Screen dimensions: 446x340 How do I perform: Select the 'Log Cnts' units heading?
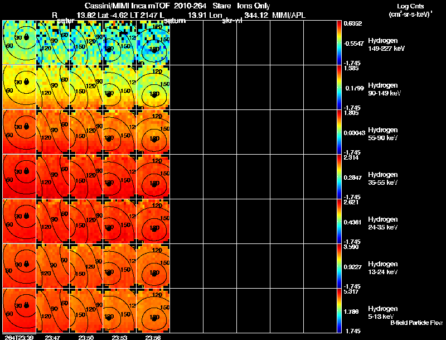click(410, 6)
